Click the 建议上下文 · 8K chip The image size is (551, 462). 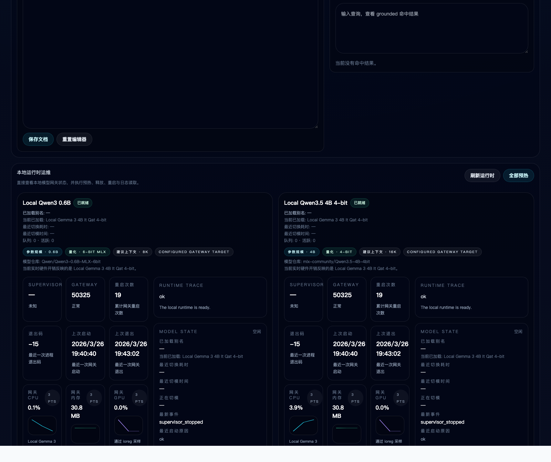[x=132, y=252]
